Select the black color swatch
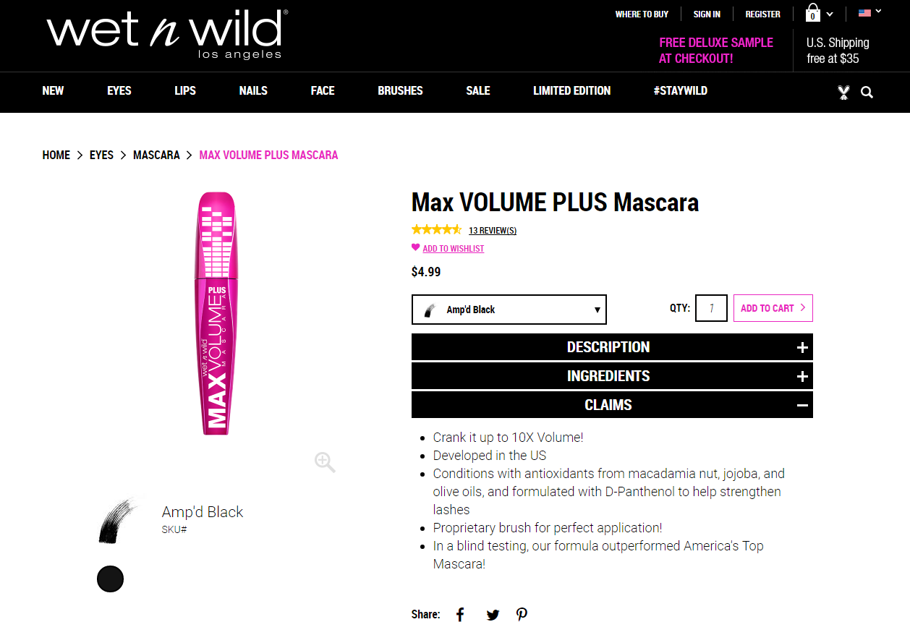This screenshot has width=910, height=635. [111, 579]
